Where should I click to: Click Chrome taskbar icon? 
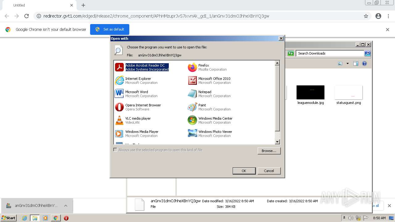56,218
